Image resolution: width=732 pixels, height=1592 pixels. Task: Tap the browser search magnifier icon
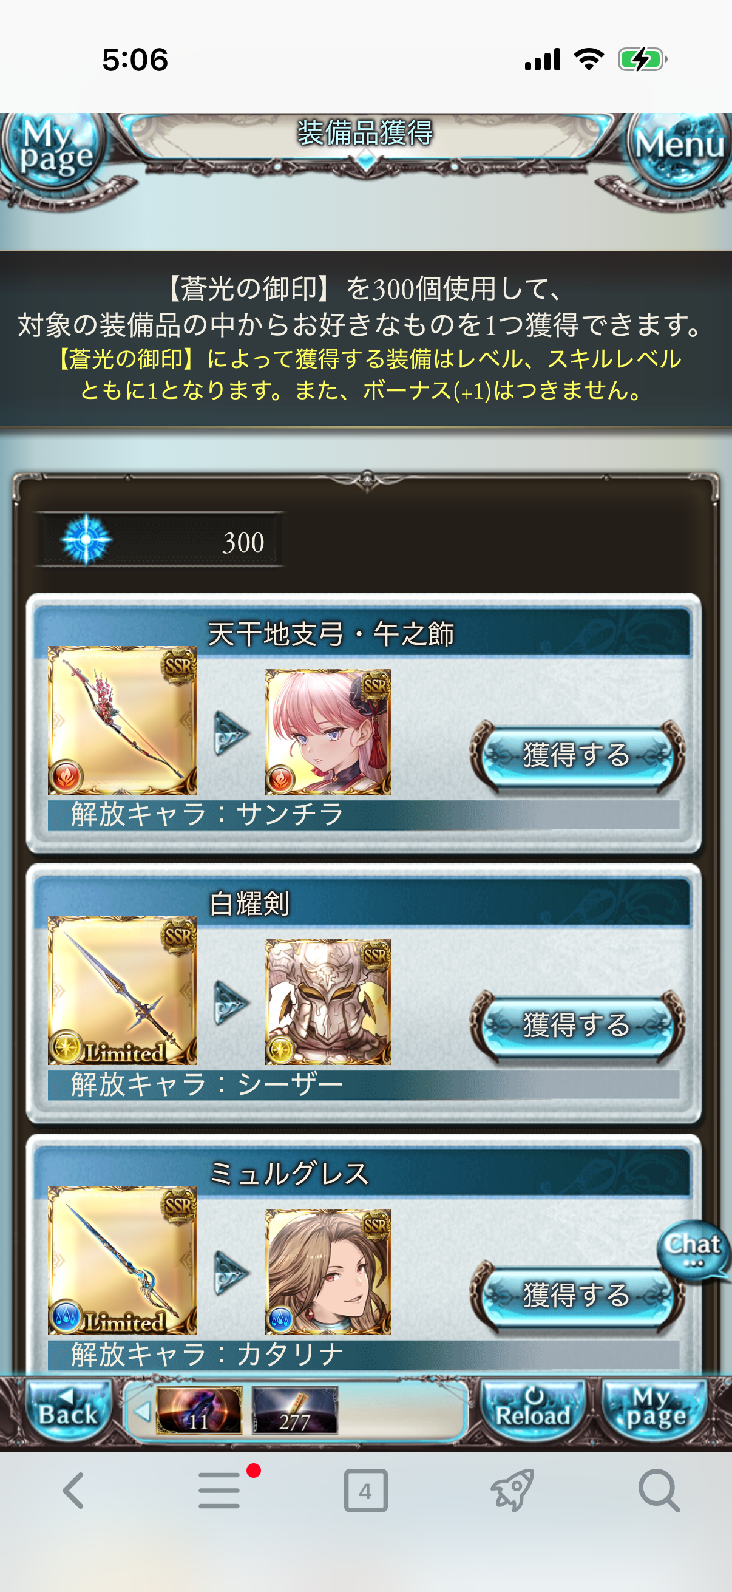tap(659, 1491)
